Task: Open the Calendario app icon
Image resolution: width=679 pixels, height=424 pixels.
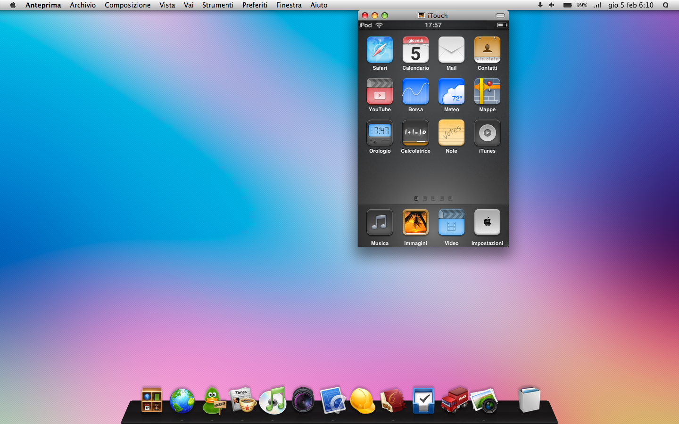Action: (415, 50)
